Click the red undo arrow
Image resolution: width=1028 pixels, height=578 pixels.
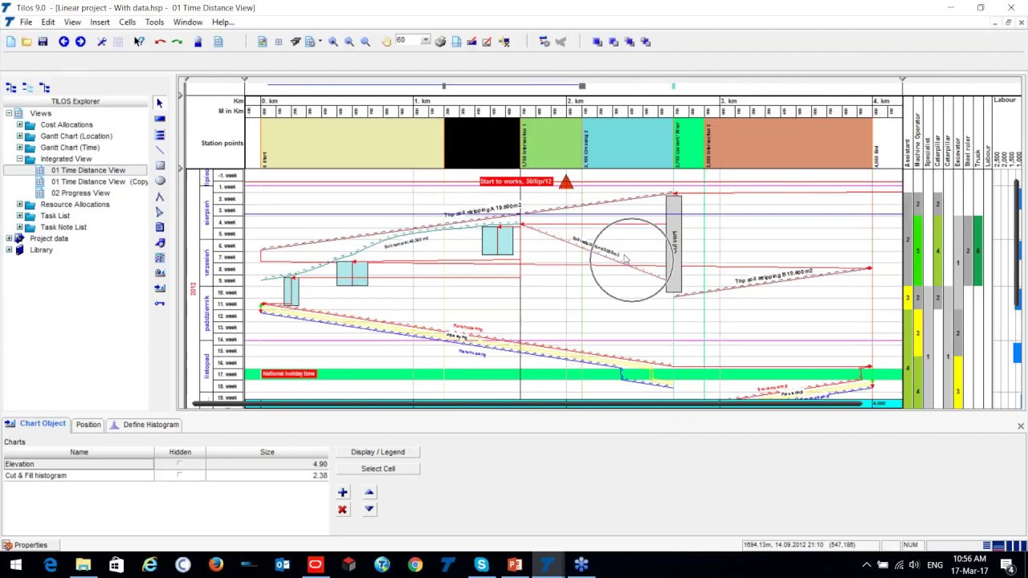[160, 42]
